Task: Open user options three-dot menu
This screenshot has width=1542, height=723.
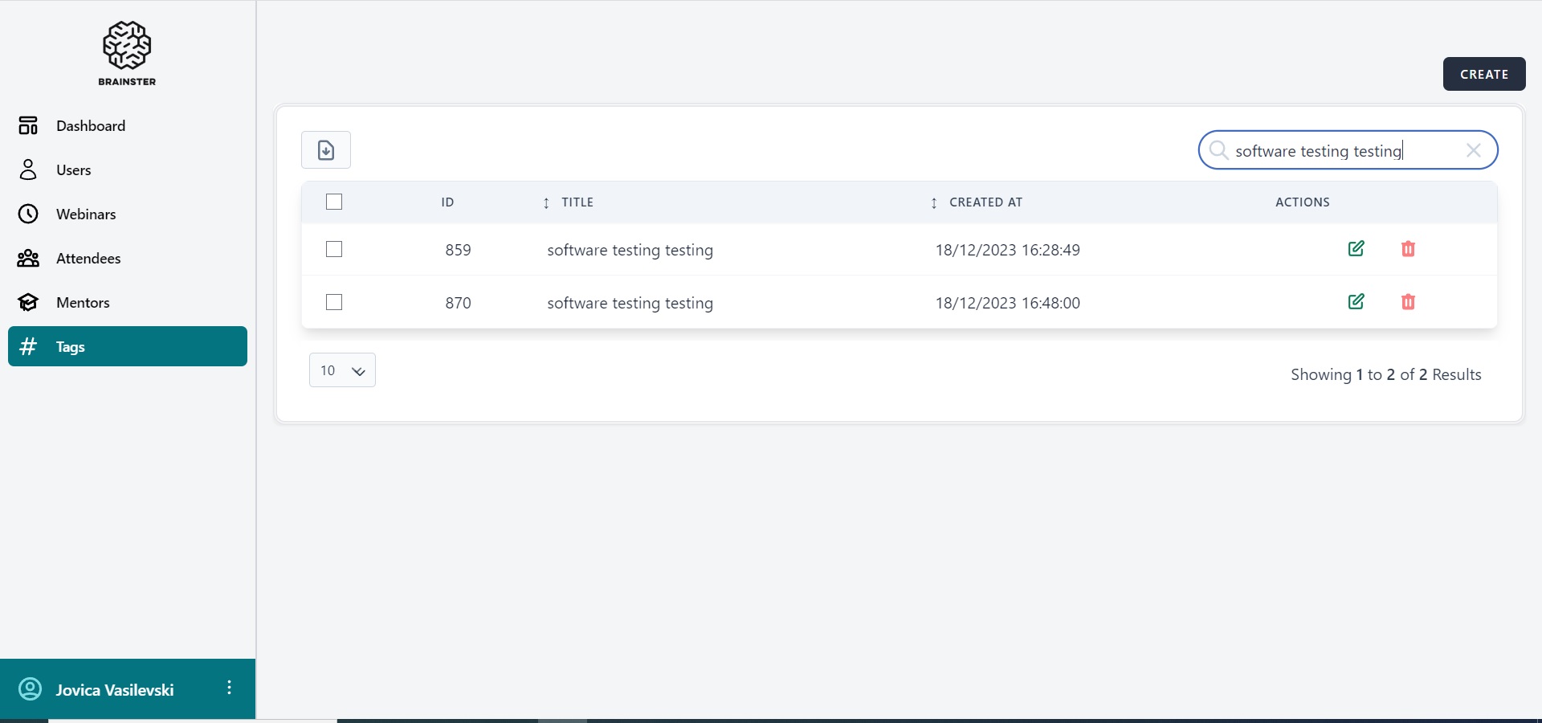Action: click(230, 688)
